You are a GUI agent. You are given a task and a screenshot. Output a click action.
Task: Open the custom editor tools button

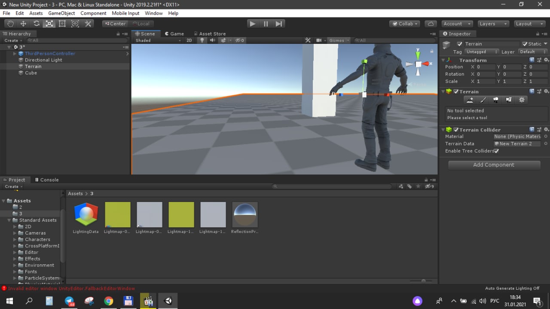point(88,24)
